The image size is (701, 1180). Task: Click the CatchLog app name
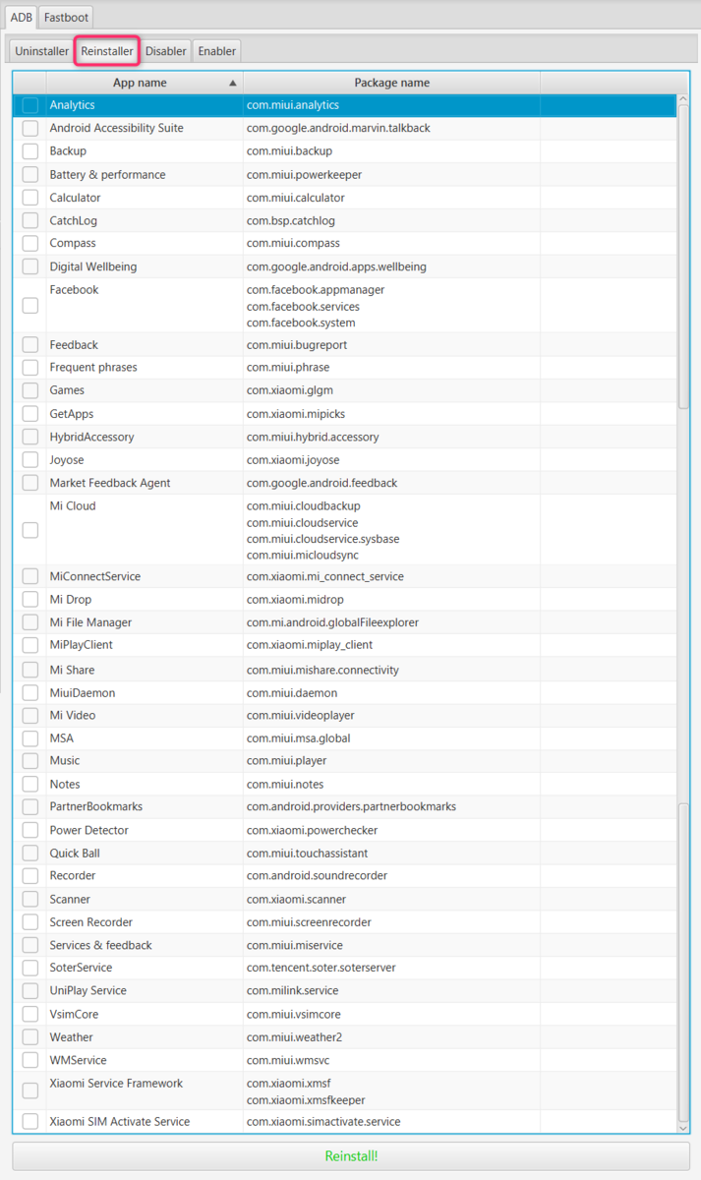(74, 220)
